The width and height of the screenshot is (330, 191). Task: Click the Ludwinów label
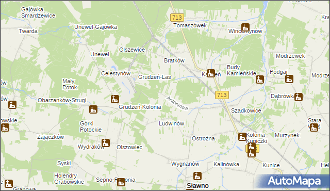(x=172, y=123)
